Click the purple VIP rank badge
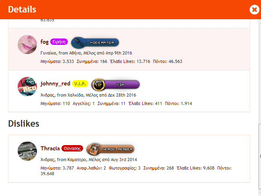The height and width of the screenshot is (196, 261). point(116,85)
